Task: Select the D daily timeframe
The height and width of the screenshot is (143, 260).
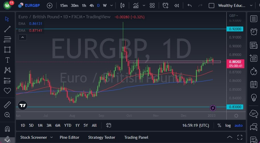Action: click(x=98, y=5)
